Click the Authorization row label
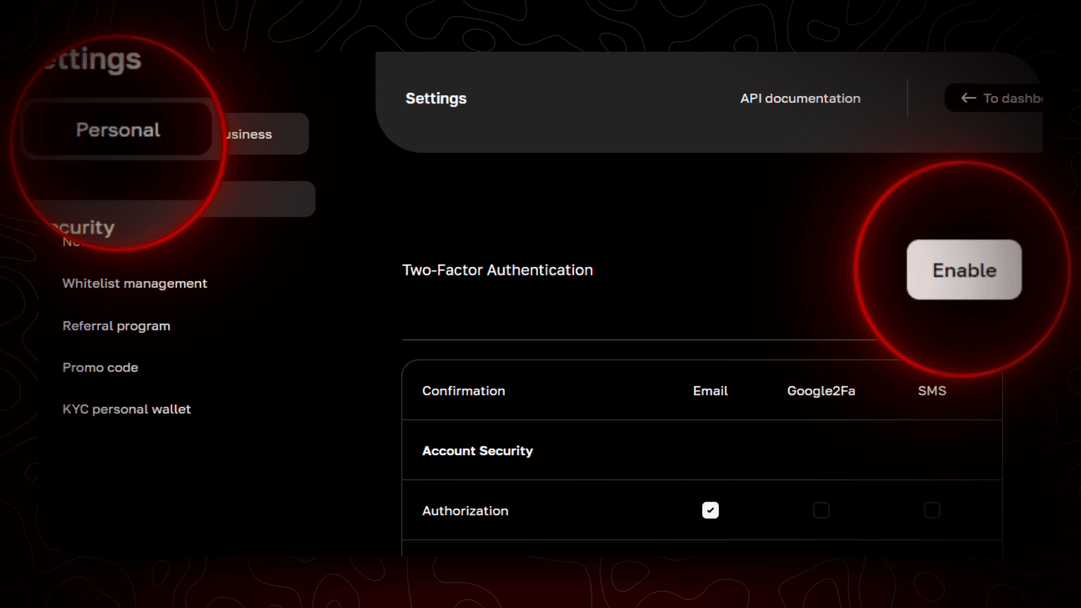 click(465, 511)
